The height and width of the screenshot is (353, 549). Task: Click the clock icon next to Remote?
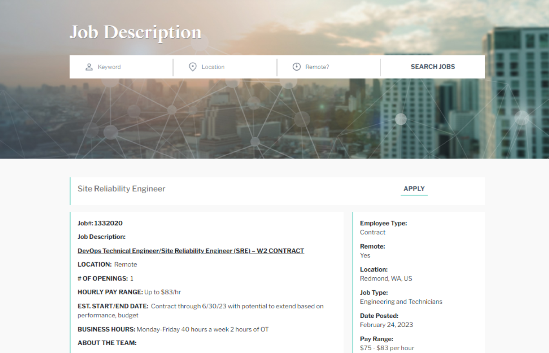click(x=296, y=67)
